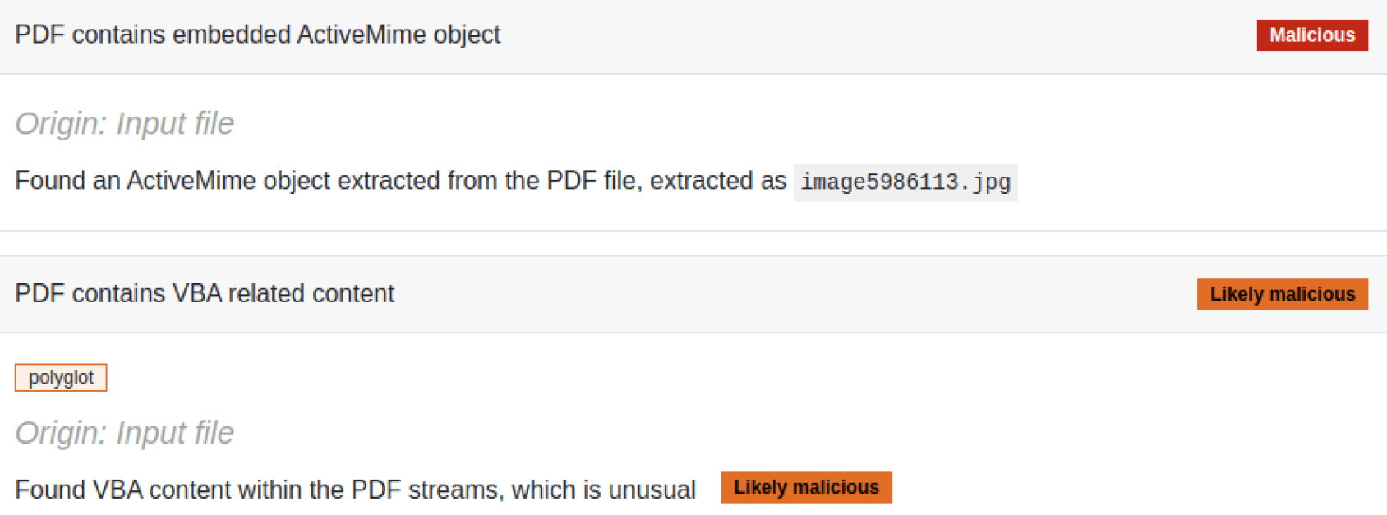Click extracted filename image5986113.jpg
1387x515 pixels.
[905, 182]
